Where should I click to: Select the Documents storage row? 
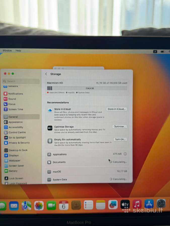(x=87, y=162)
